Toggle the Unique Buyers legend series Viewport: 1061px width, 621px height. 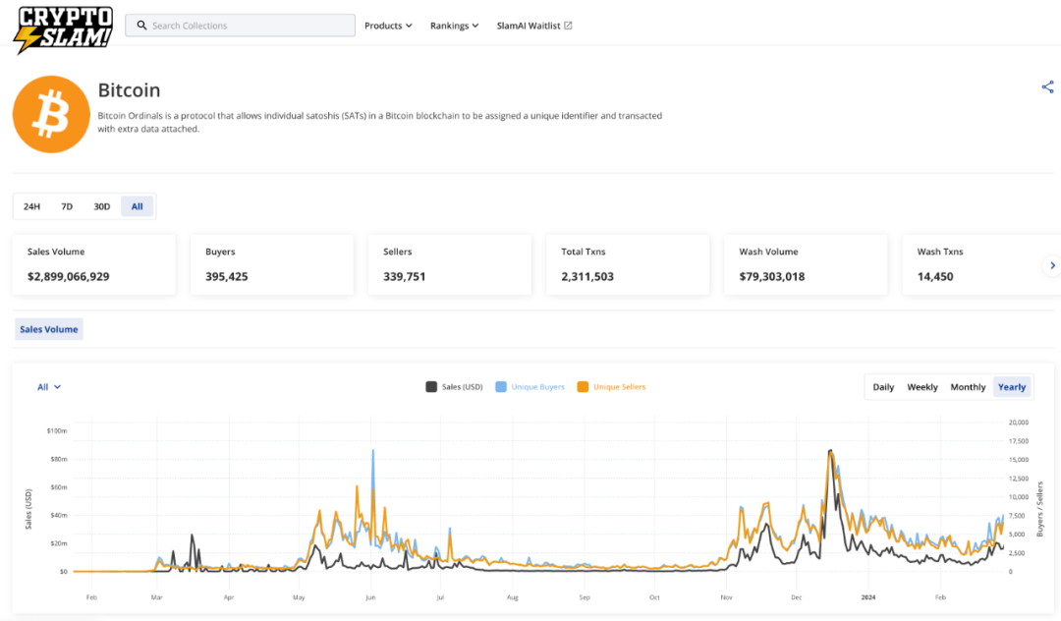click(530, 387)
